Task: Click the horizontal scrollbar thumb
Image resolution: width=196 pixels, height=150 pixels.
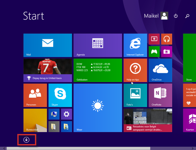Action: click(x=78, y=148)
